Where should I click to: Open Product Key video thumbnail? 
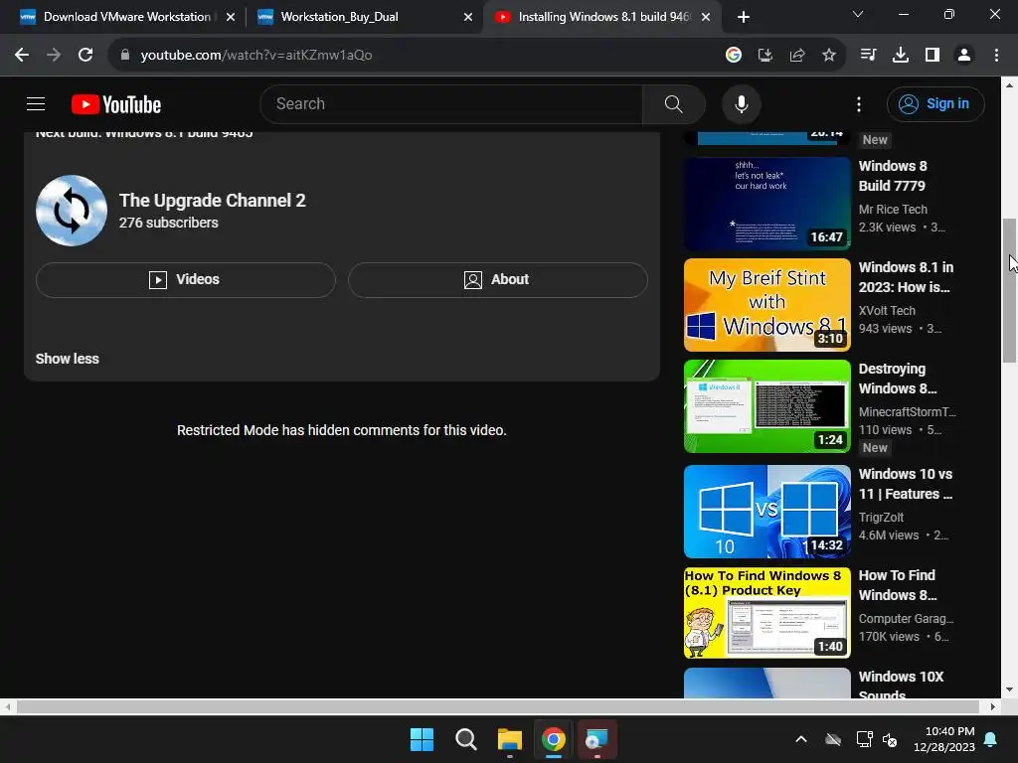(x=766, y=612)
